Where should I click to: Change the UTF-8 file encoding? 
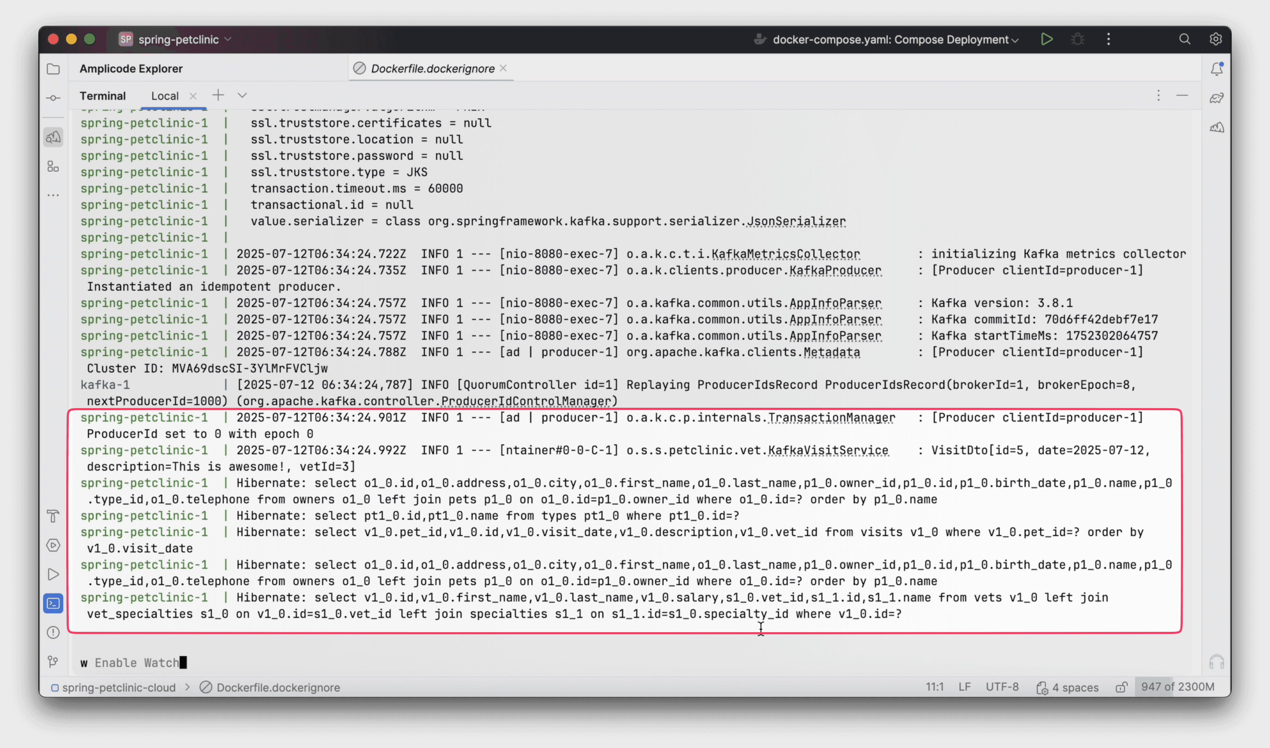[1002, 687]
